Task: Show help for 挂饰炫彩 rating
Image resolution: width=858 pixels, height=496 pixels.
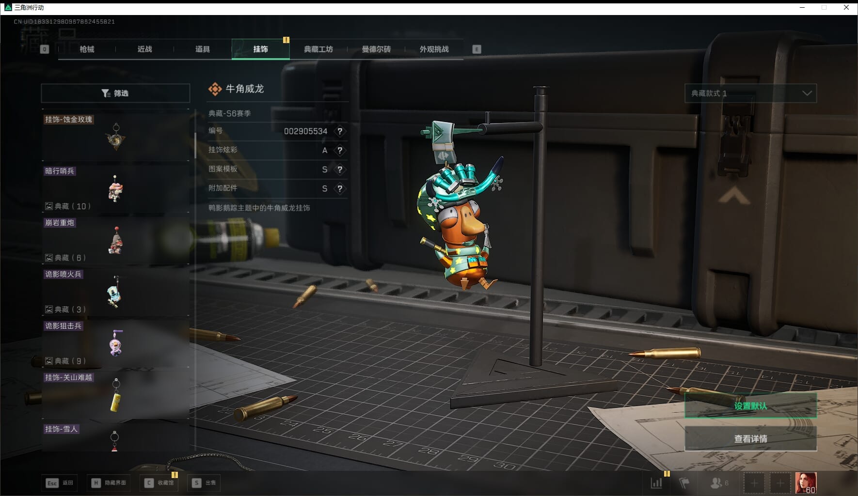Action: tap(340, 150)
